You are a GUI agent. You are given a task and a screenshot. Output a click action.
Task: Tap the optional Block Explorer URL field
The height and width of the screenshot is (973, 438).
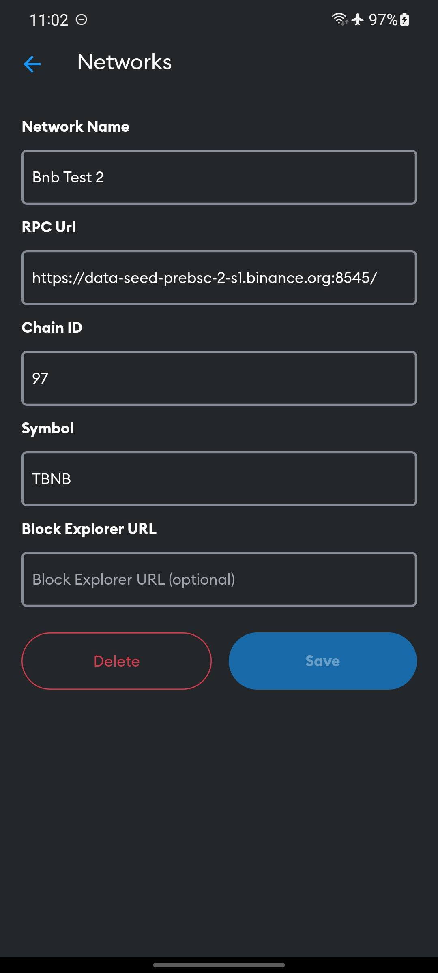coord(219,579)
